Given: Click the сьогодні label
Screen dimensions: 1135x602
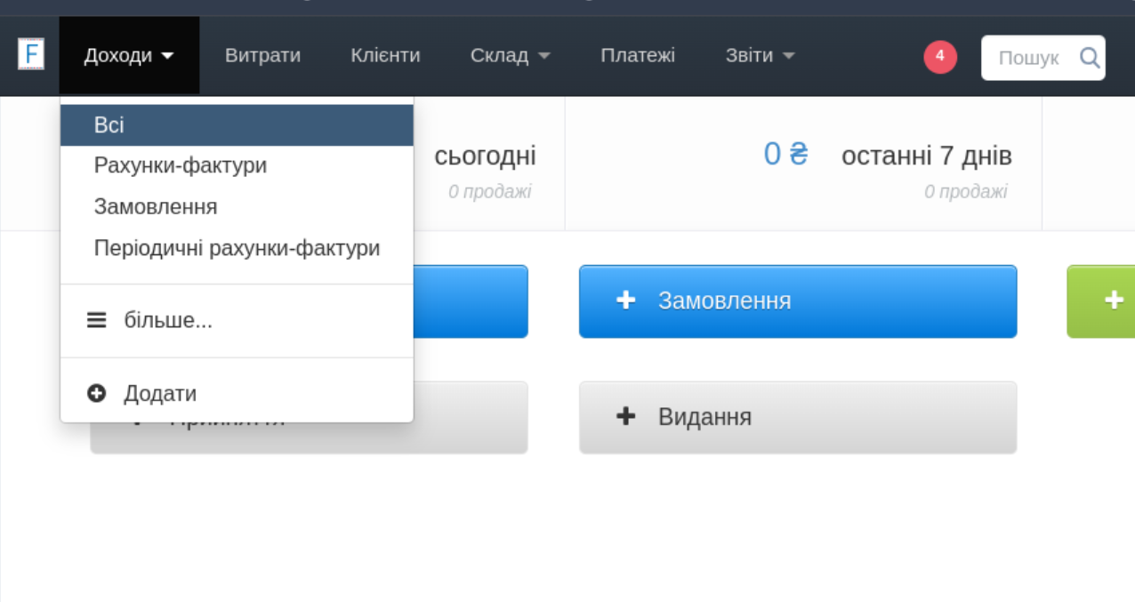Looking at the screenshot, I should (x=485, y=157).
